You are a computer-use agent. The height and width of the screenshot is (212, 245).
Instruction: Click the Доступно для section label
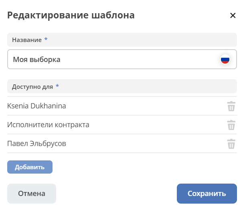click(x=32, y=87)
